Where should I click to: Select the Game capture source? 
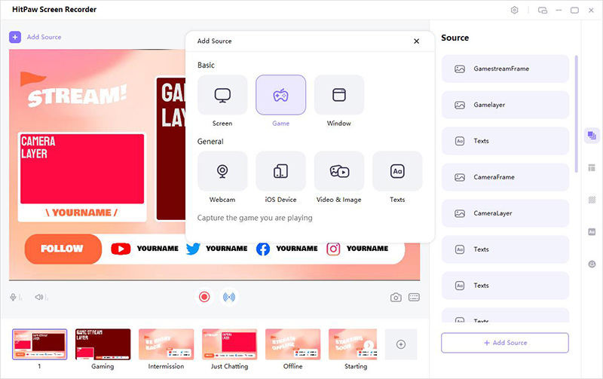coord(280,96)
